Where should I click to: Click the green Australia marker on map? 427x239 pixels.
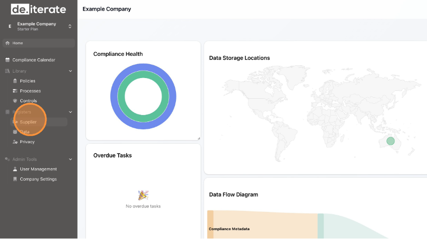pos(390,141)
